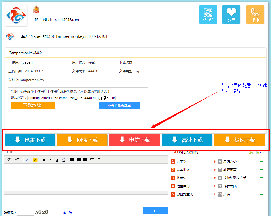Click the 网通下载 download button

pyautogui.click(x=82, y=140)
